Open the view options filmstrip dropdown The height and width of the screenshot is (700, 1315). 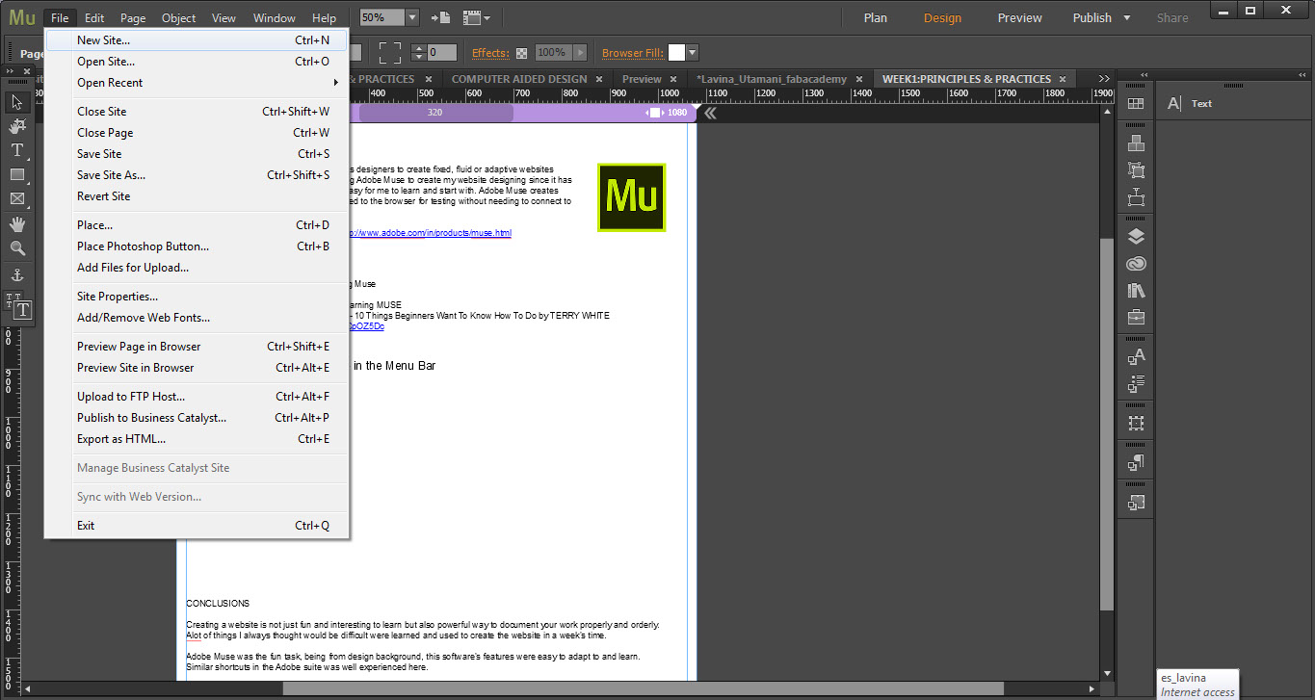coord(476,17)
